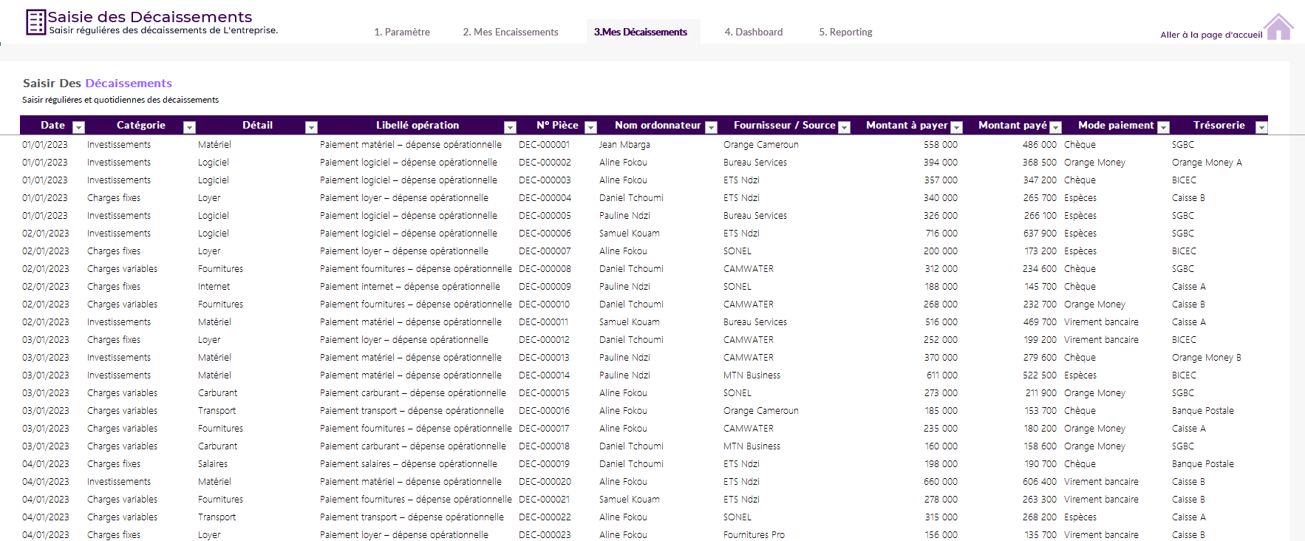Select piece DEC-000011
This screenshot has height=541, width=1305.
(543, 322)
